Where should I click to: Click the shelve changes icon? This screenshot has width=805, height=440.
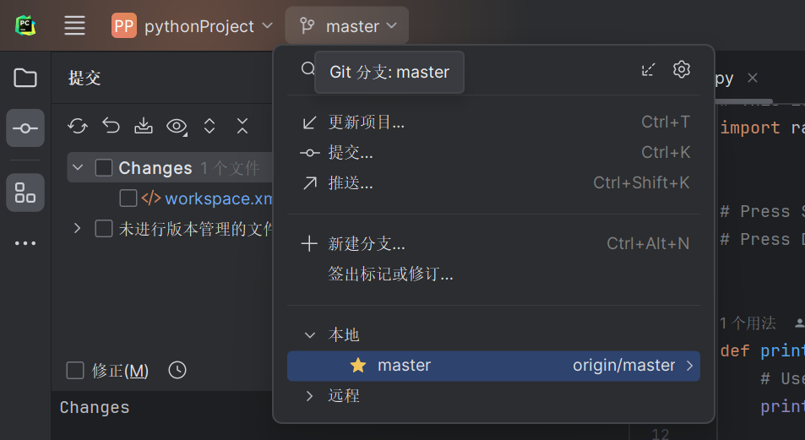coord(144,126)
